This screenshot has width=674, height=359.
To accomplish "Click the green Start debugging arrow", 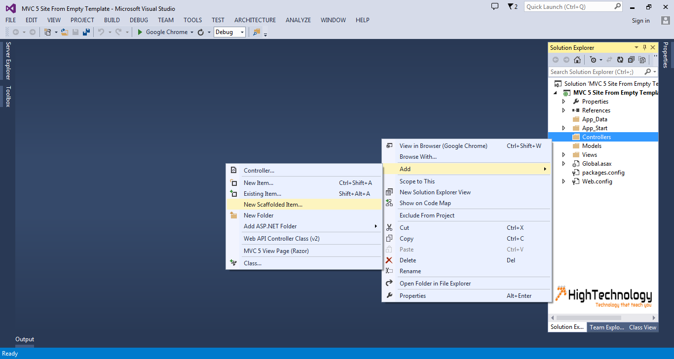I will pyautogui.click(x=140, y=32).
